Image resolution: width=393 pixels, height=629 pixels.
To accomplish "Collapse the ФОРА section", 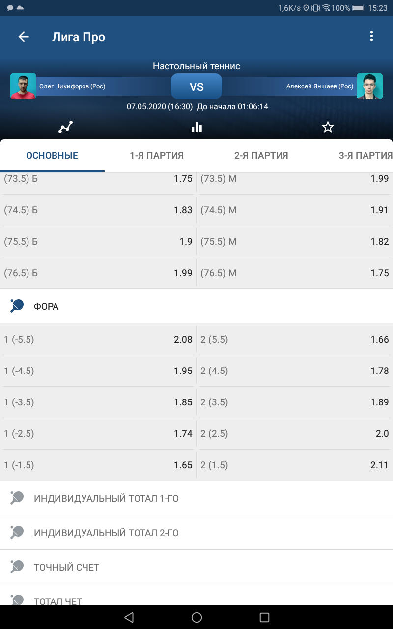I will pos(196,306).
